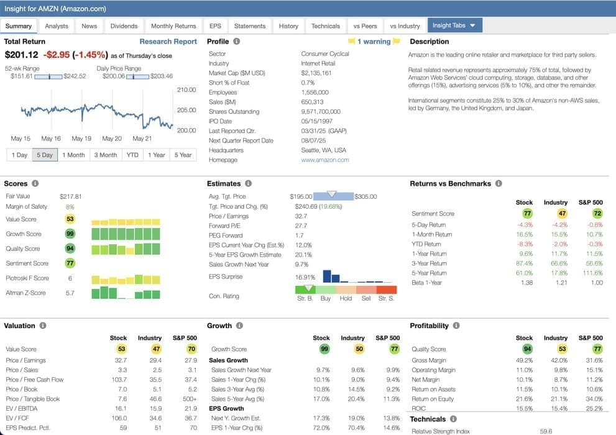Viewport: 616px width, 435px height.
Task: Switch to the Summary tab
Action: tap(19, 26)
